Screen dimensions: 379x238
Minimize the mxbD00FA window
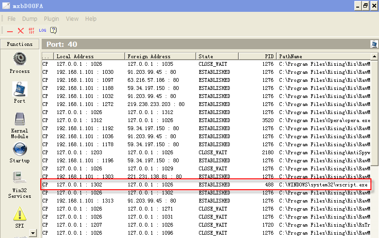point(358,6)
